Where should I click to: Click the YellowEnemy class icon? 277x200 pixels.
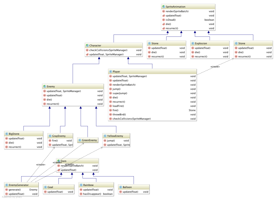click(105, 136)
